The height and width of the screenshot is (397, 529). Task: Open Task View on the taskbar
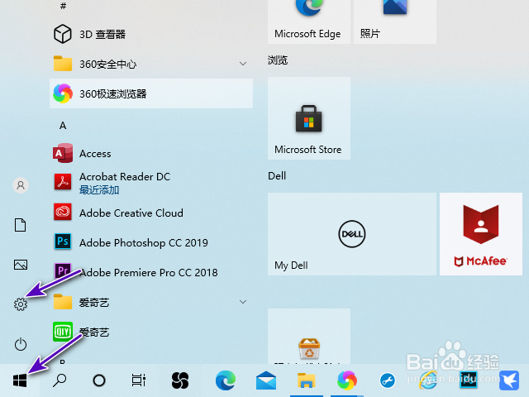pos(139,380)
